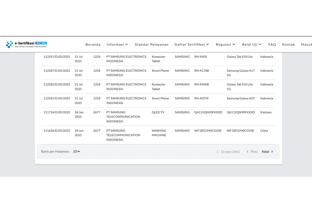Click the Vietnam country cell
Image resolution: width=312 pixels, height=208 pixels.
tap(266, 112)
